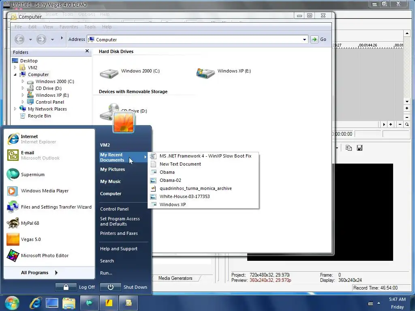Open Microsoft Photo Editor
Image resolution: width=415 pixels, height=311 pixels.
49,256
